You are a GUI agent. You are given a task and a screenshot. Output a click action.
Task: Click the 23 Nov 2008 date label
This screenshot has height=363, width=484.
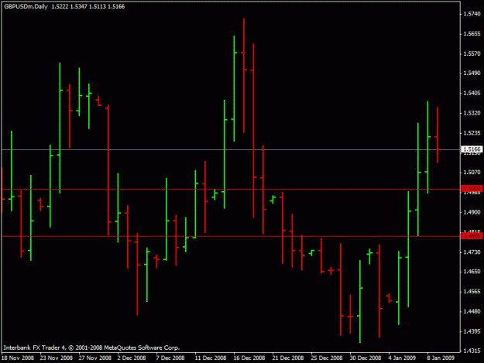(x=57, y=358)
